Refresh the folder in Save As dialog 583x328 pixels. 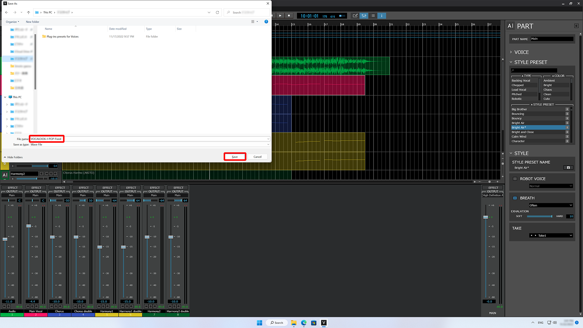(x=217, y=12)
